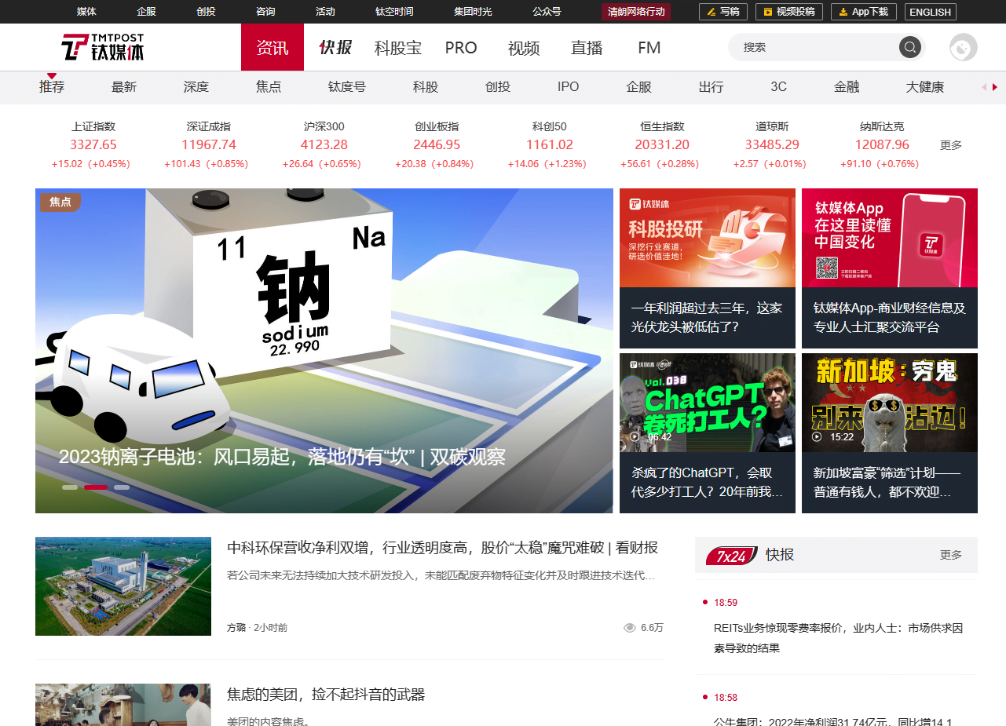Focus the 搜索 search input field
Viewport: 1006px width, 726px height.
(x=817, y=47)
